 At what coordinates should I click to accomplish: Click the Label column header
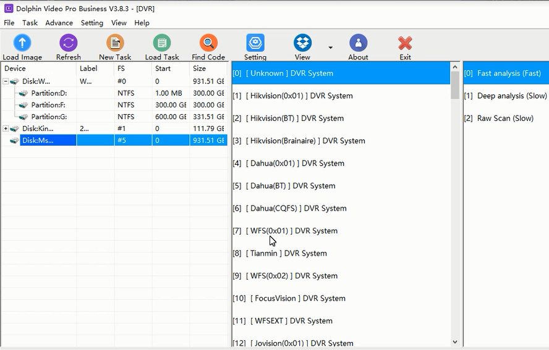click(x=95, y=69)
